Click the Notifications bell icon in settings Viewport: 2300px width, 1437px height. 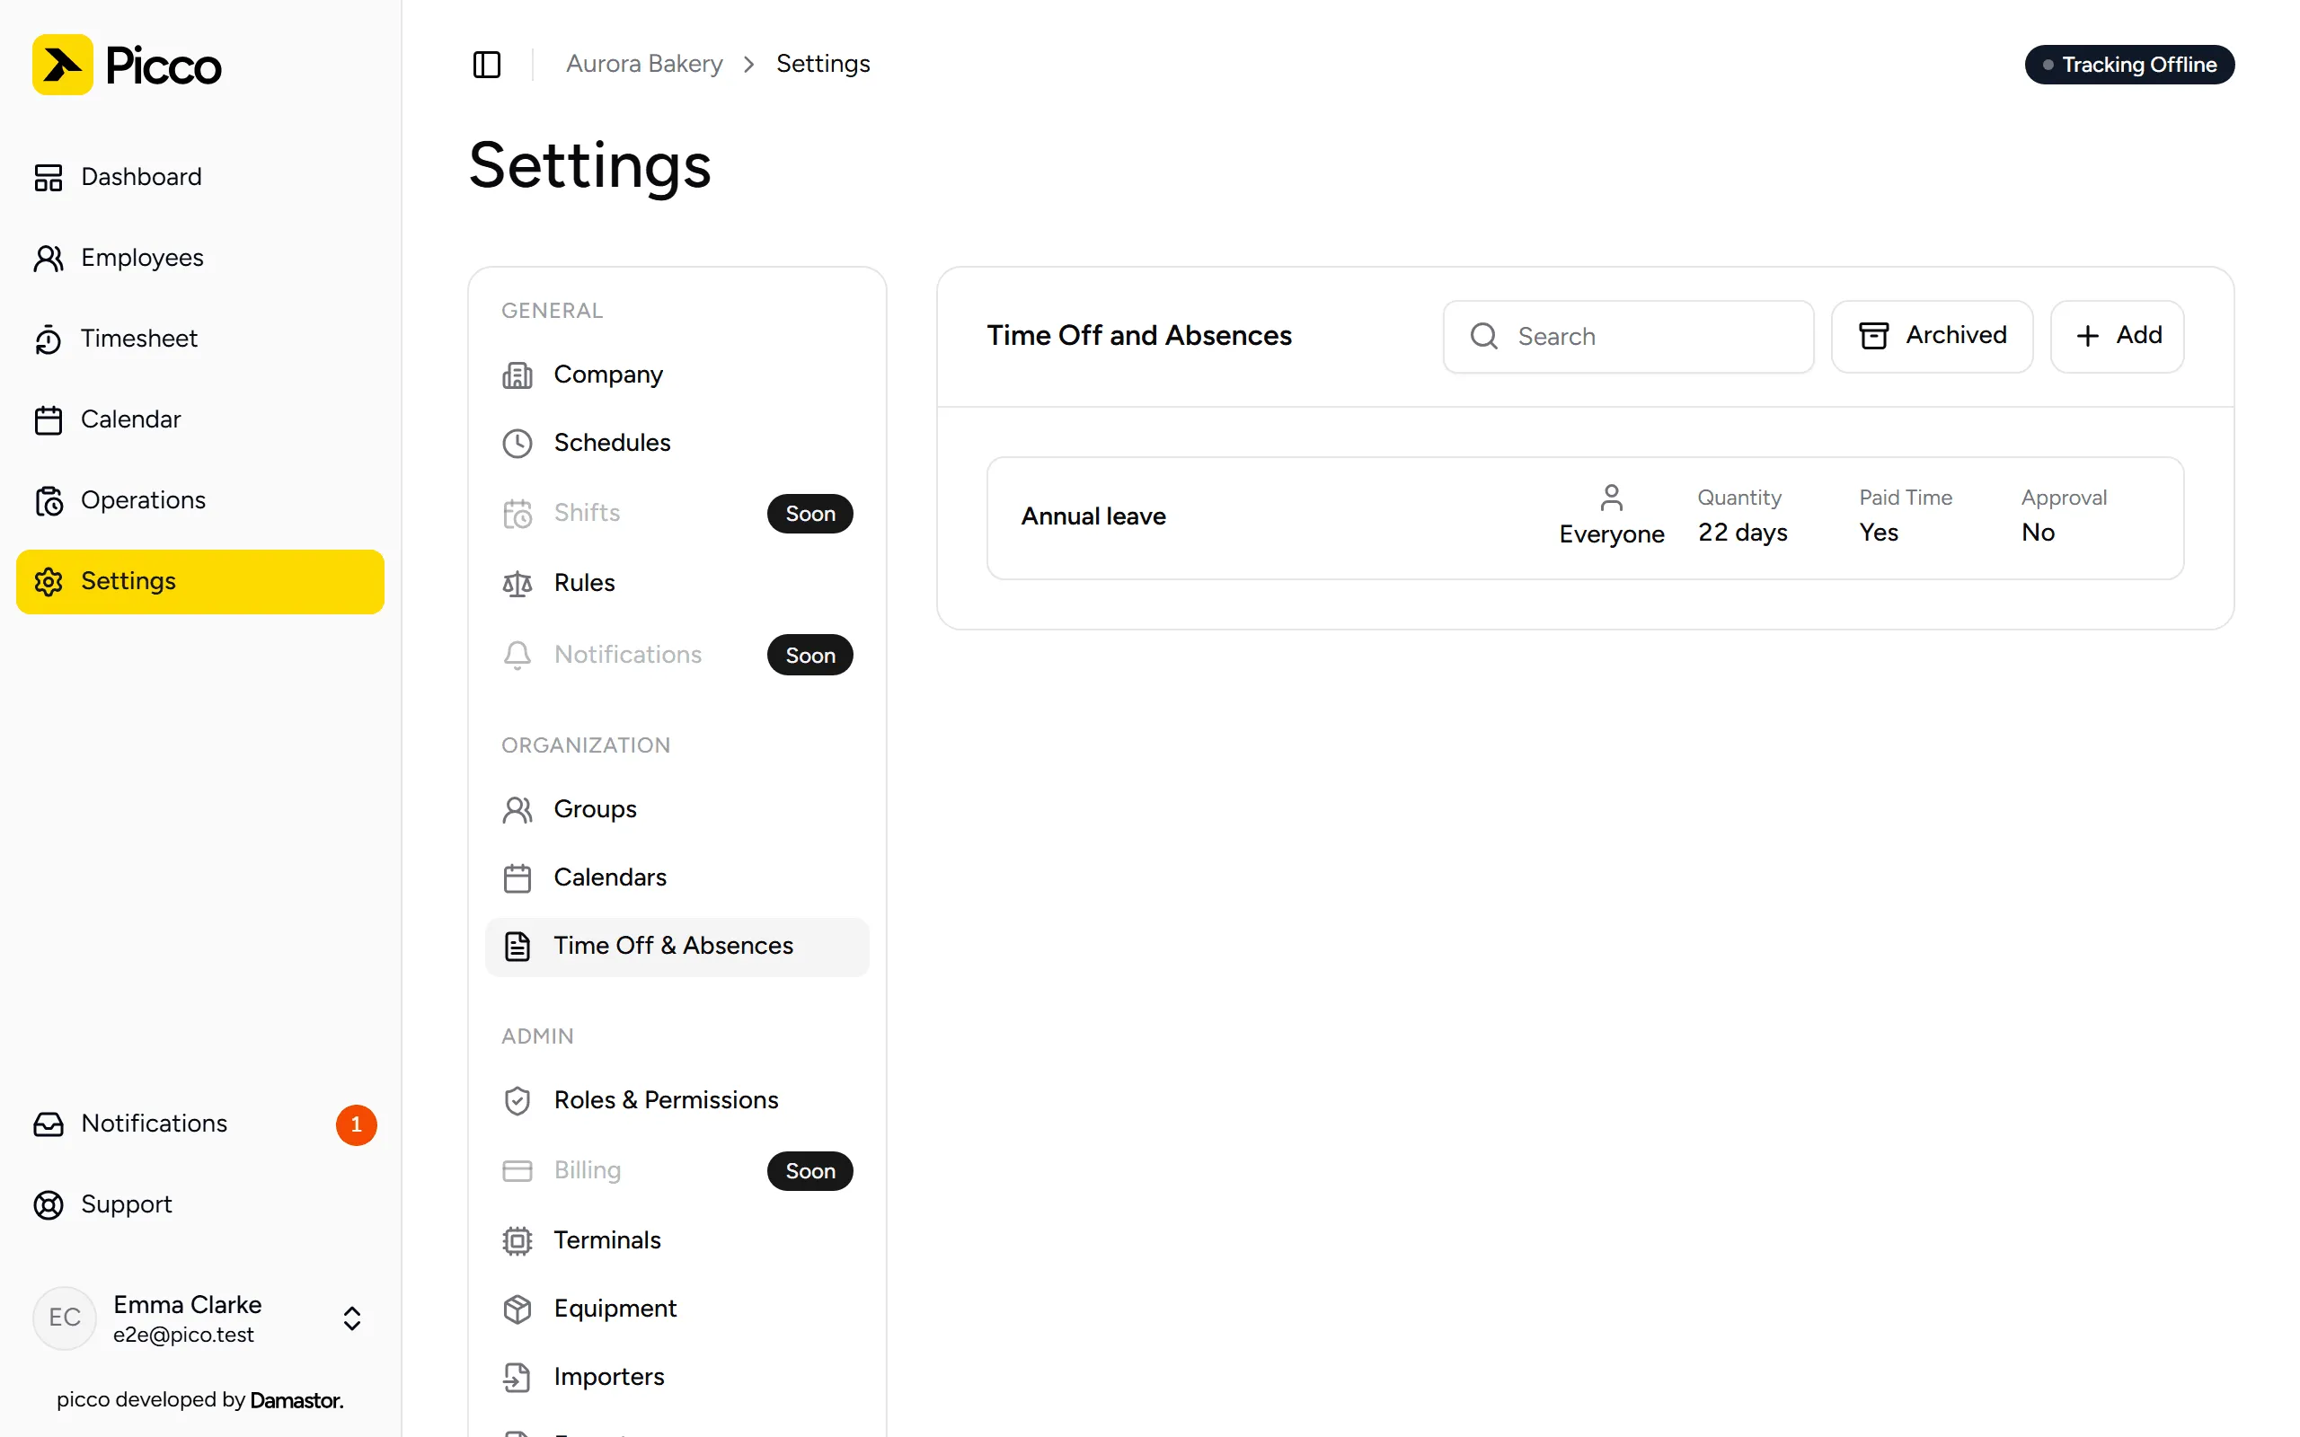(517, 656)
